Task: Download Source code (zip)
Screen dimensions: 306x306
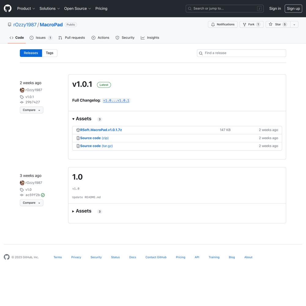Action: click(94, 138)
